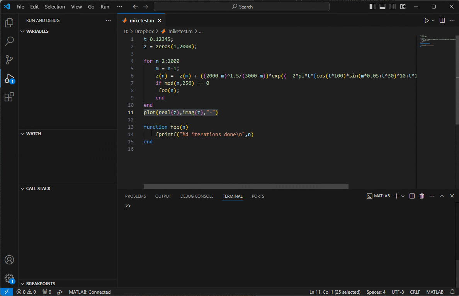
Task: Open the Edit menu
Action: tap(34, 7)
